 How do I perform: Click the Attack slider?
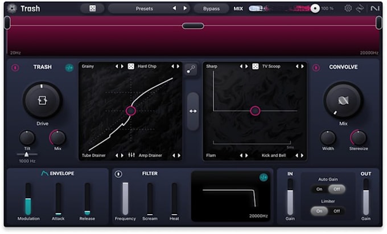tap(58, 199)
